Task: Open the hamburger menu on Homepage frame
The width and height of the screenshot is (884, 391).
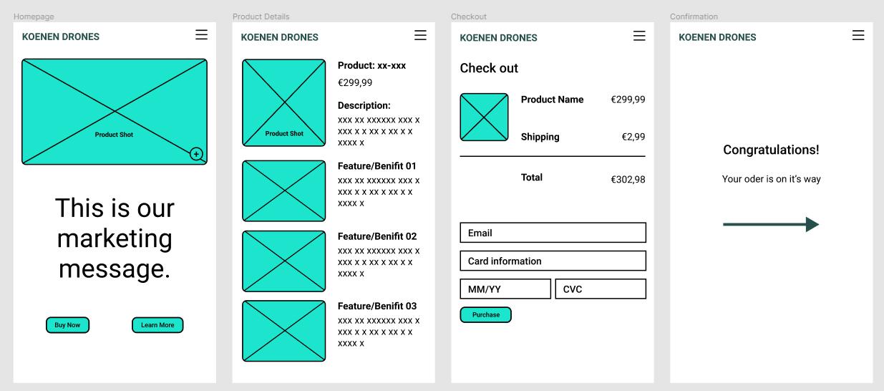Action: click(201, 34)
